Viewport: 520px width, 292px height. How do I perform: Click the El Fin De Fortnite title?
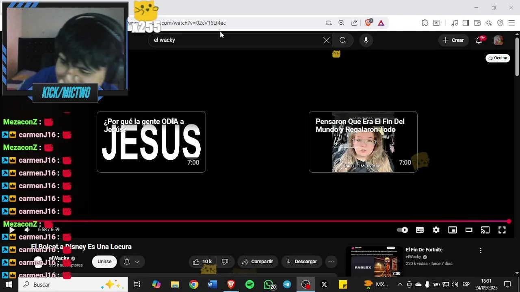click(x=424, y=250)
